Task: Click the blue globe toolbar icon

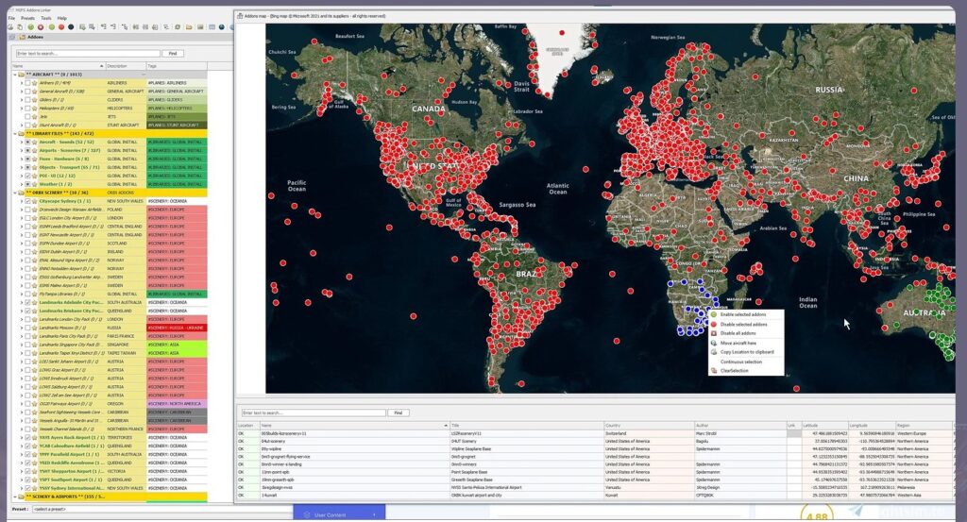Action: 221,27
